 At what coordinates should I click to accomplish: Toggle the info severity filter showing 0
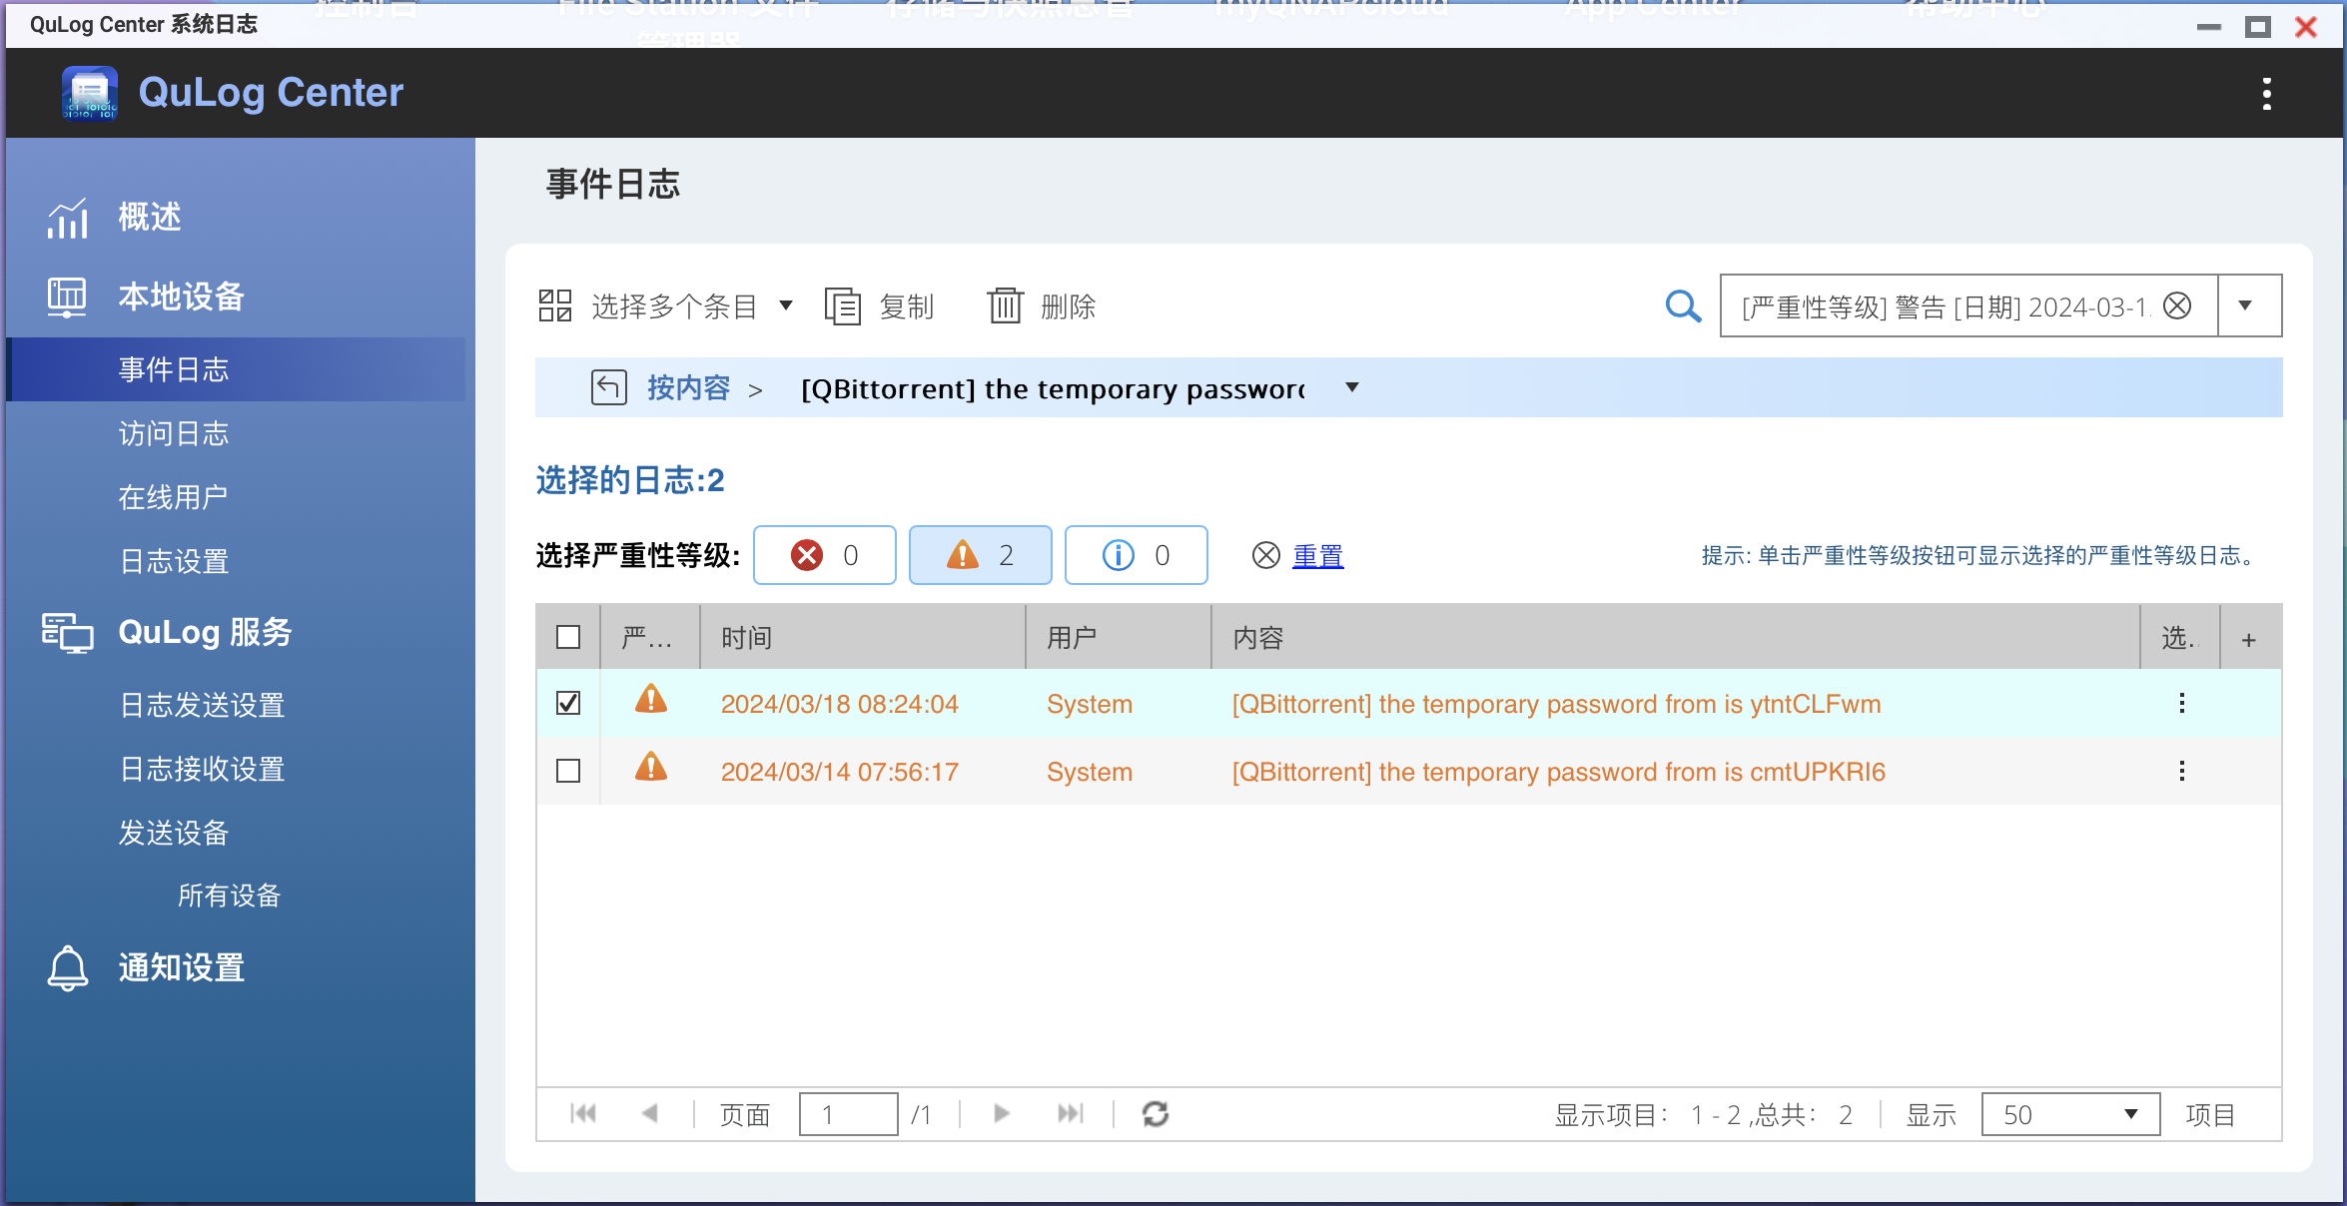point(1136,555)
